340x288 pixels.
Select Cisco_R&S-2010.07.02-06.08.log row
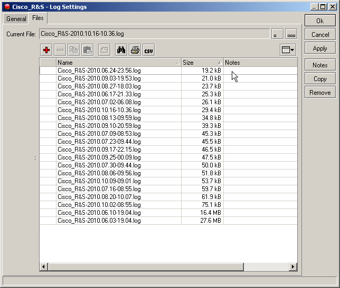pos(168,102)
